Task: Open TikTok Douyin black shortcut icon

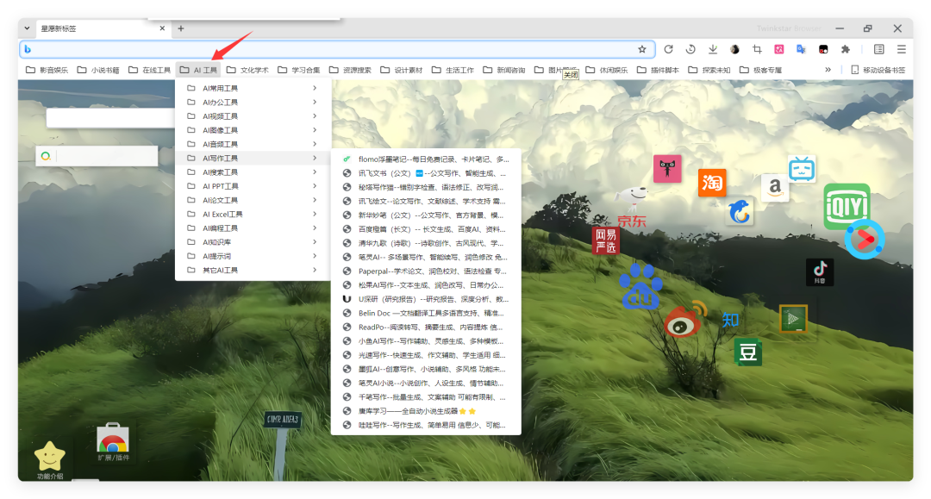Action: (820, 272)
